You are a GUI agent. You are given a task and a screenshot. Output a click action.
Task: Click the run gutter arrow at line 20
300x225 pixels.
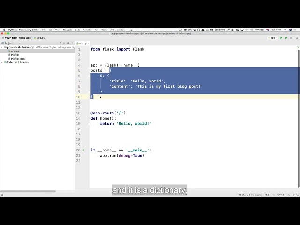click(x=83, y=150)
